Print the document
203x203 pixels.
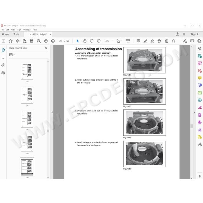pyautogui.click(x=32, y=41)
